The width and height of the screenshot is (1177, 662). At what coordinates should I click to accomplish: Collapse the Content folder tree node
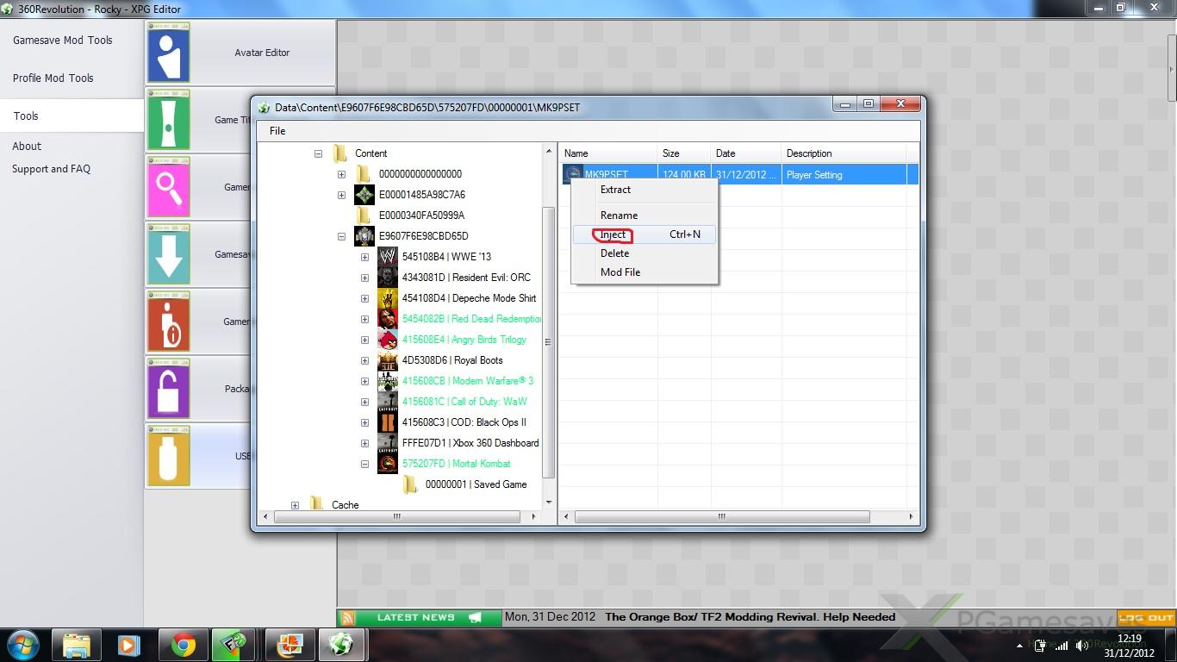click(318, 153)
